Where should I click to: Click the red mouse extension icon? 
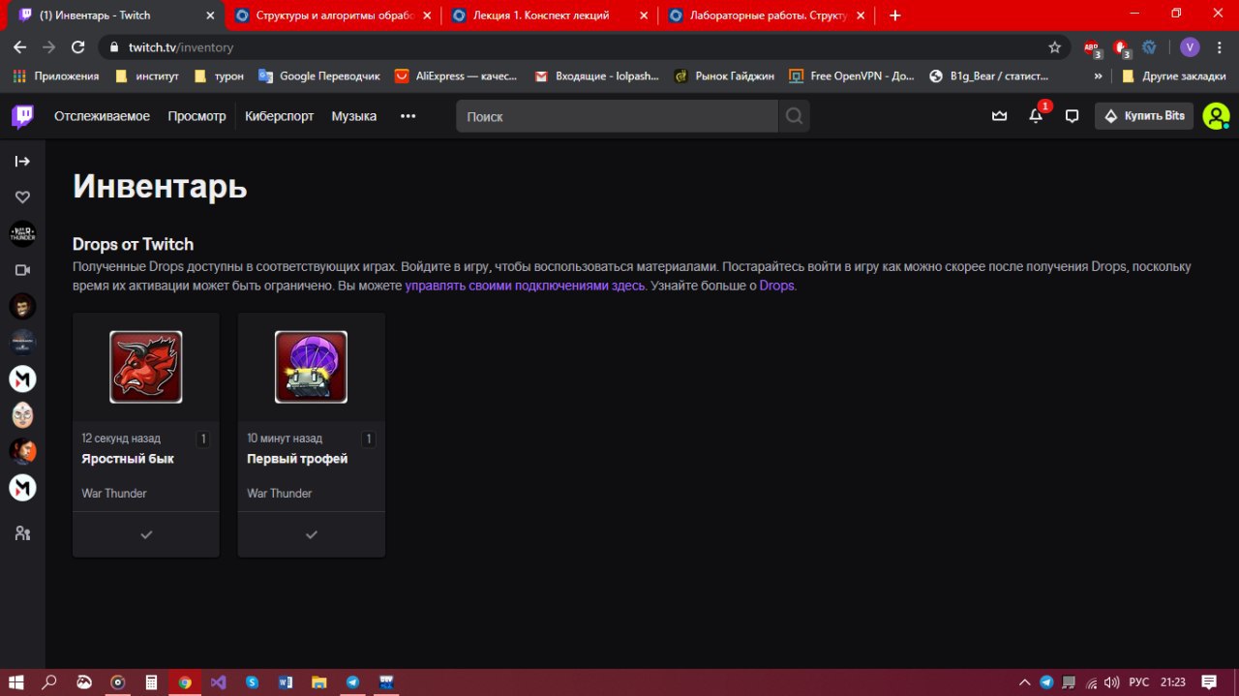point(1121,47)
